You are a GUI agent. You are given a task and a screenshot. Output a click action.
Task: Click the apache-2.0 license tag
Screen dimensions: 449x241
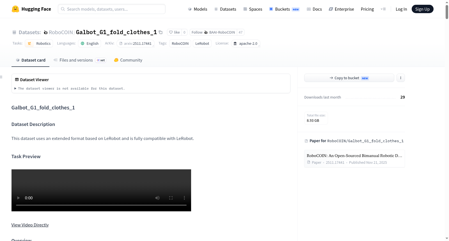[246, 43]
